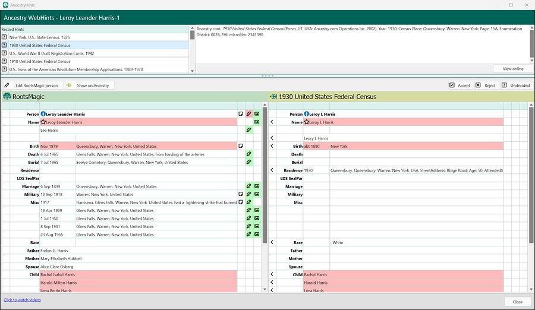Image resolution: width=535 pixels, height=310 pixels.
Task: Open media icon on the 12 Apr 1929 row
Action: click(257, 210)
